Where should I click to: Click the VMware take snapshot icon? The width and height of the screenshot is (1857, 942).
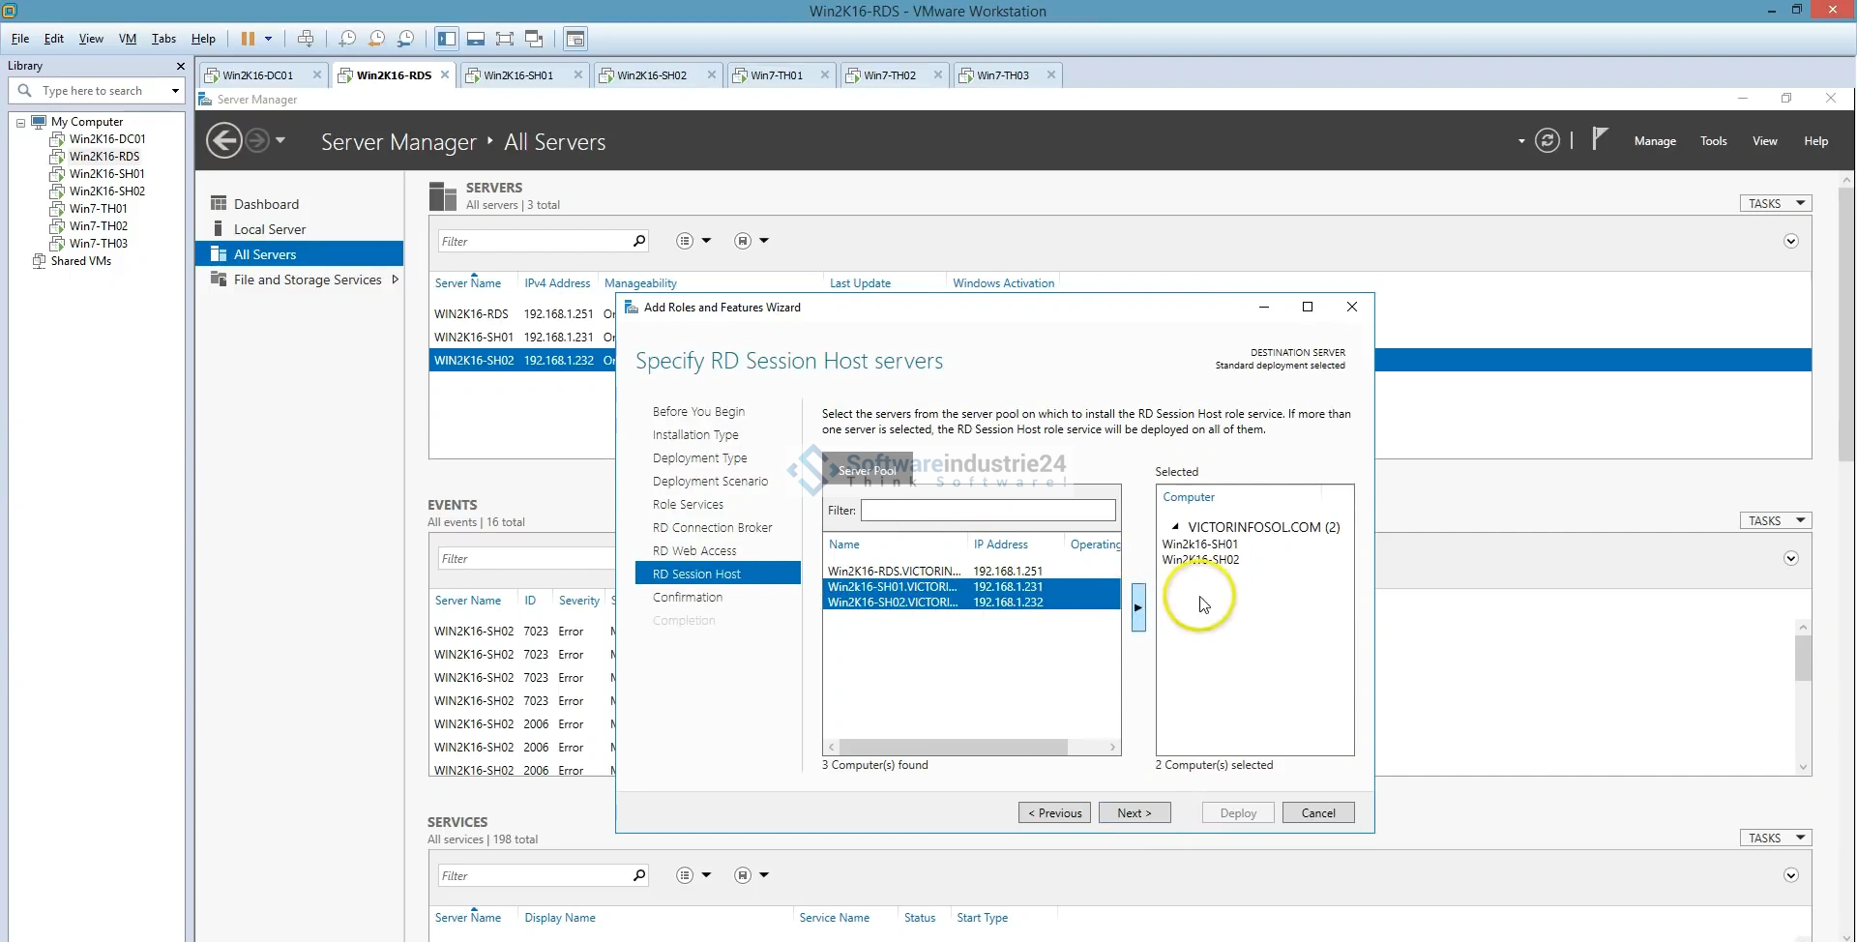pyautogui.click(x=347, y=39)
